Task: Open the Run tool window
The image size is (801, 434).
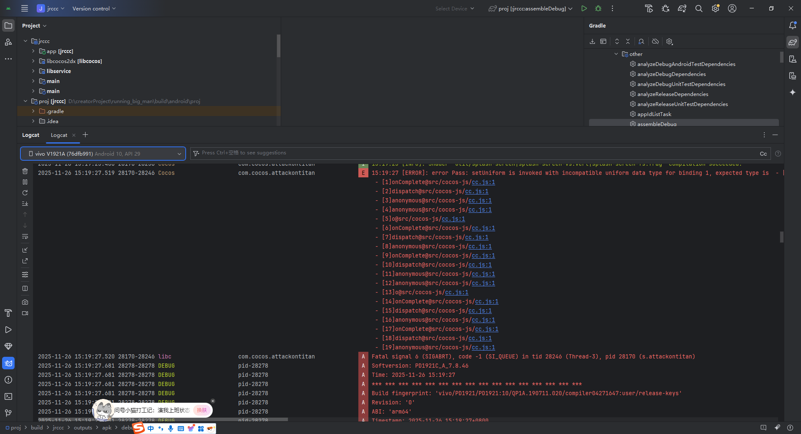Action: point(8,330)
